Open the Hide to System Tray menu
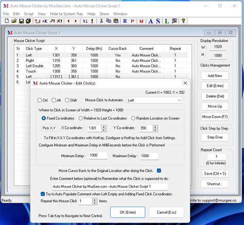The height and width of the screenshot is (225, 244). click(66, 14)
